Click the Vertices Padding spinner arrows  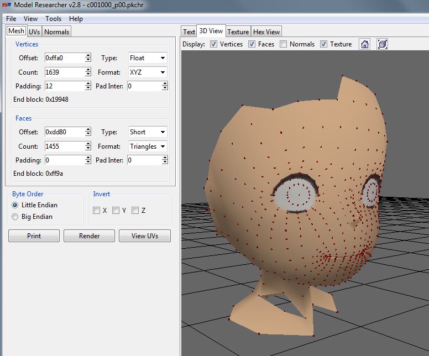pyautogui.click(x=88, y=86)
